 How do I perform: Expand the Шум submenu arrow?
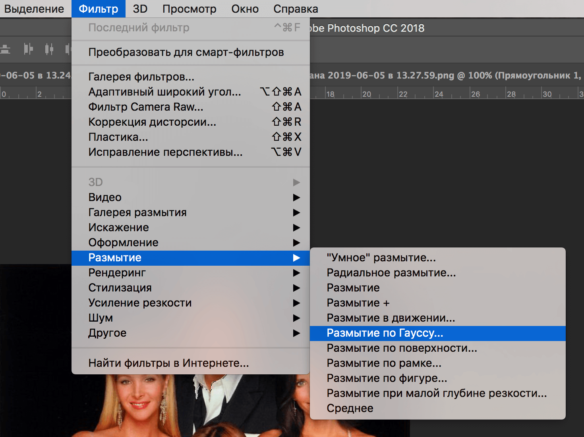(296, 318)
